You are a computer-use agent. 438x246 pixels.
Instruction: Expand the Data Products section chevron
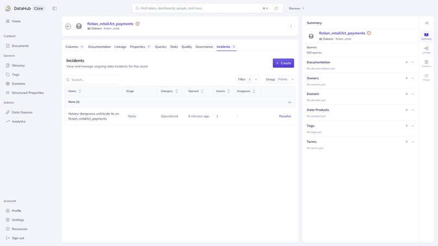[x=412, y=110]
